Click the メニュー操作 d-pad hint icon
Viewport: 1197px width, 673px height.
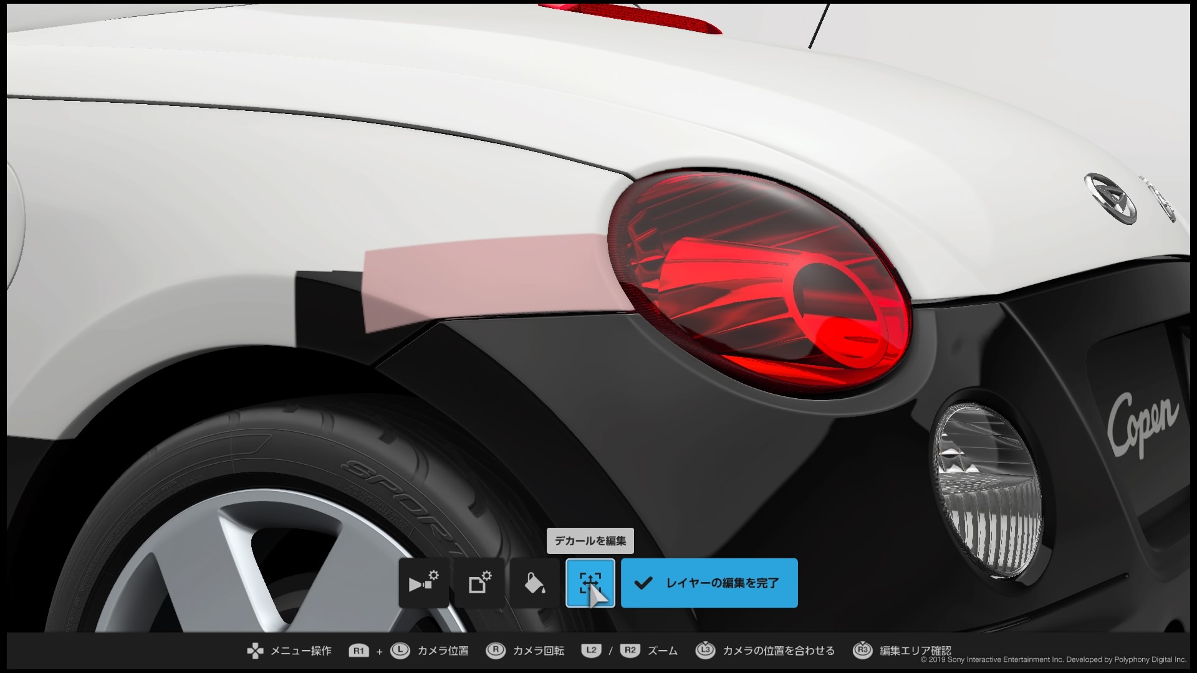[x=255, y=651]
